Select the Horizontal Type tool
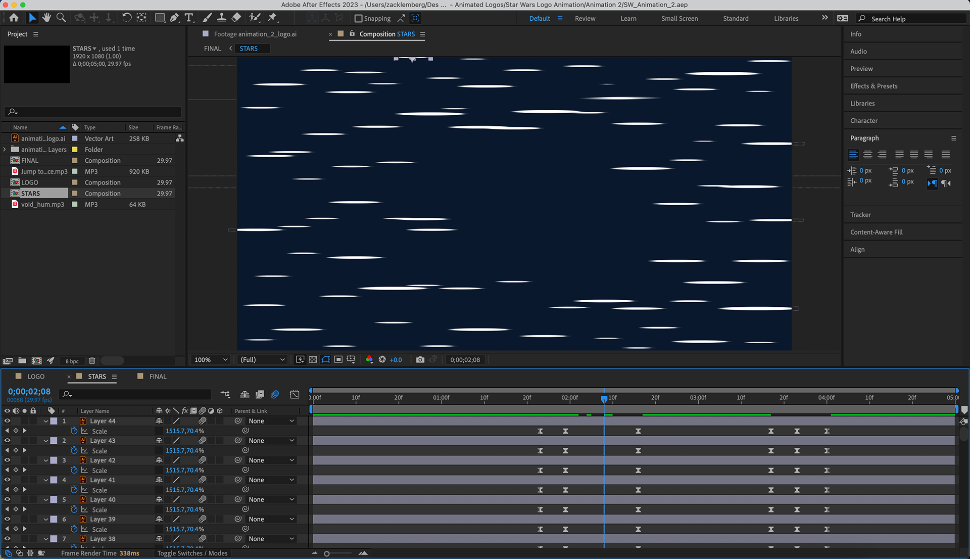Image resolution: width=970 pixels, height=559 pixels. [189, 18]
